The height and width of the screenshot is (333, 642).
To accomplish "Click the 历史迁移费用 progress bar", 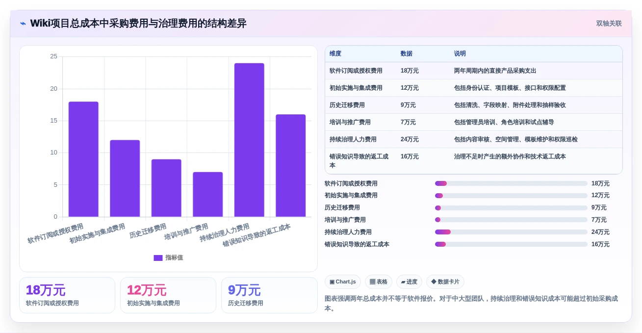I will [511, 208].
